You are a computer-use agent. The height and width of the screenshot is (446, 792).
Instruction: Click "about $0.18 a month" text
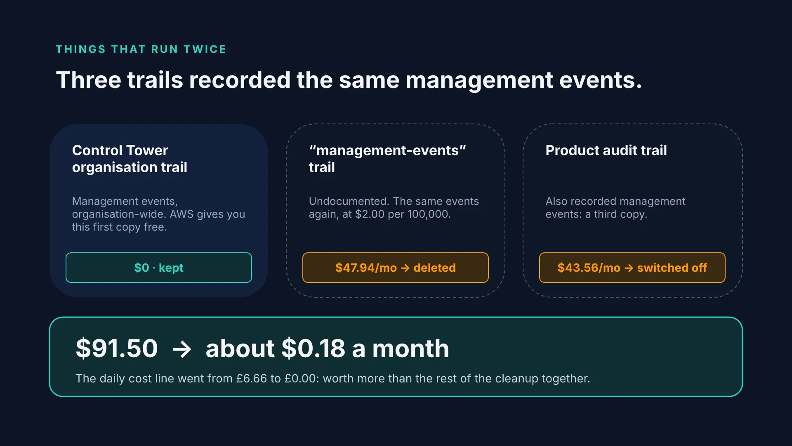click(x=327, y=348)
